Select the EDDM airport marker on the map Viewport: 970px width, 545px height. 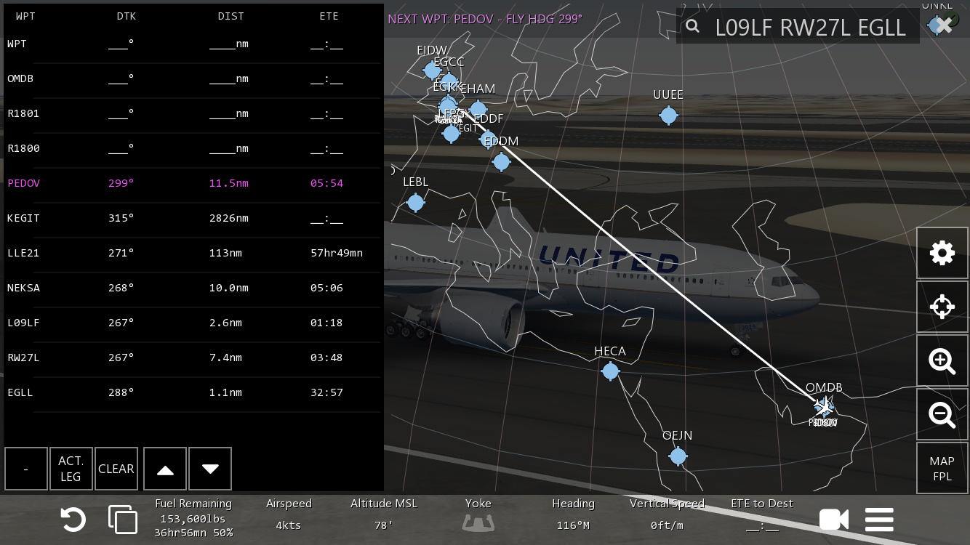[x=501, y=161]
